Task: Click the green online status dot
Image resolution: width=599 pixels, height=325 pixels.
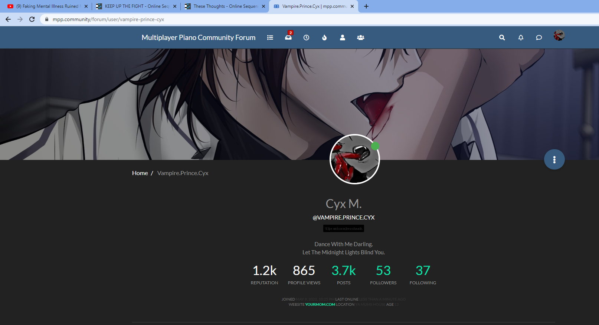Action: [x=375, y=146]
